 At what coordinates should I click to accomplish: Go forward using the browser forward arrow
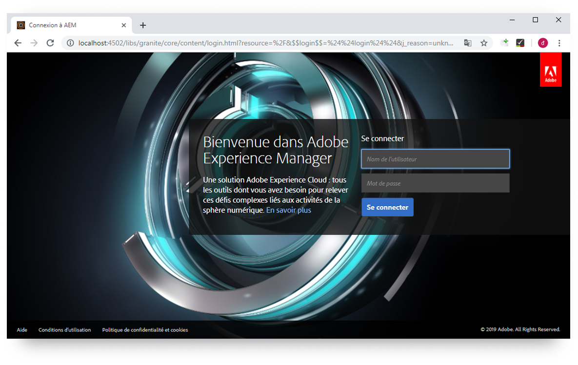34,43
